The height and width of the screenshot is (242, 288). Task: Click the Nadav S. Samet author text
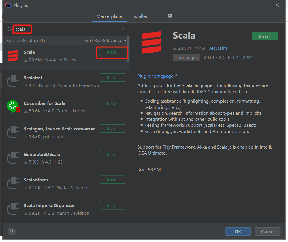[x=72, y=188]
